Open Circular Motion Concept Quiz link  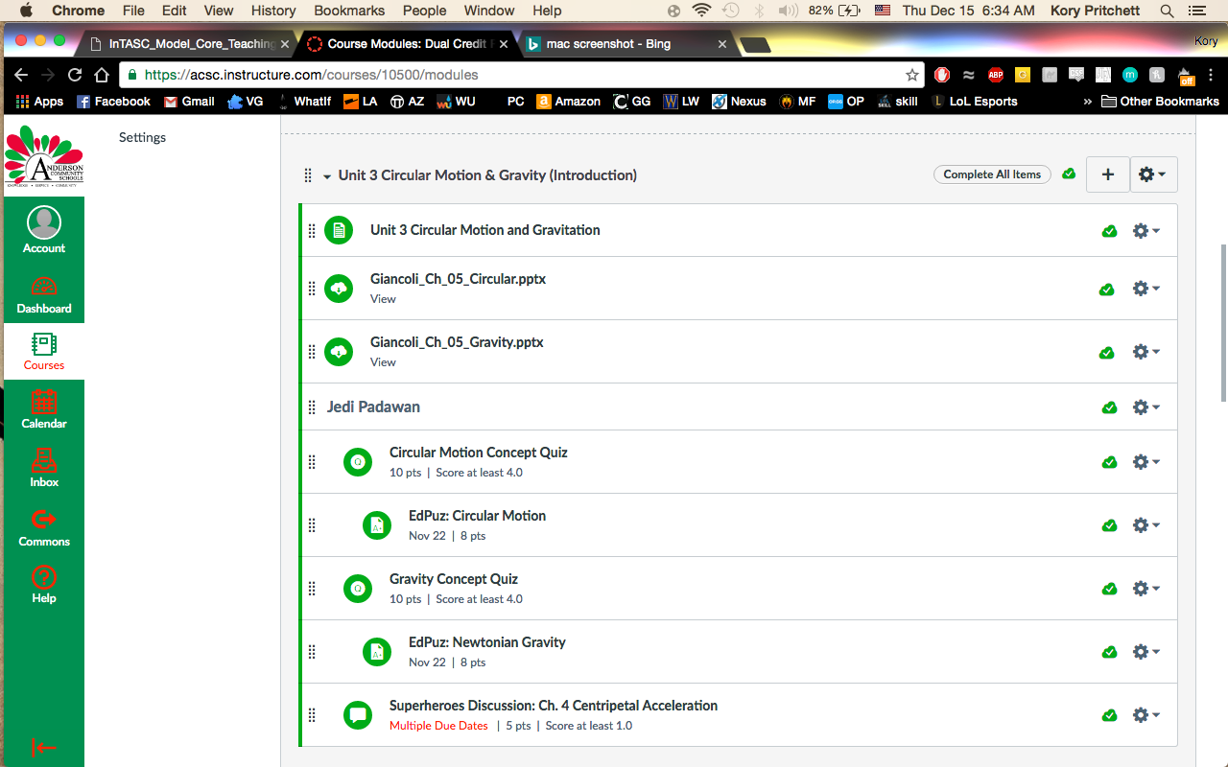point(478,453)
